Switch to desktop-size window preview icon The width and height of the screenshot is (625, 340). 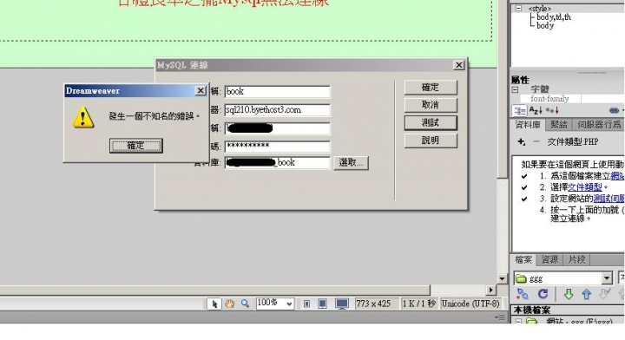pos(342,304)
